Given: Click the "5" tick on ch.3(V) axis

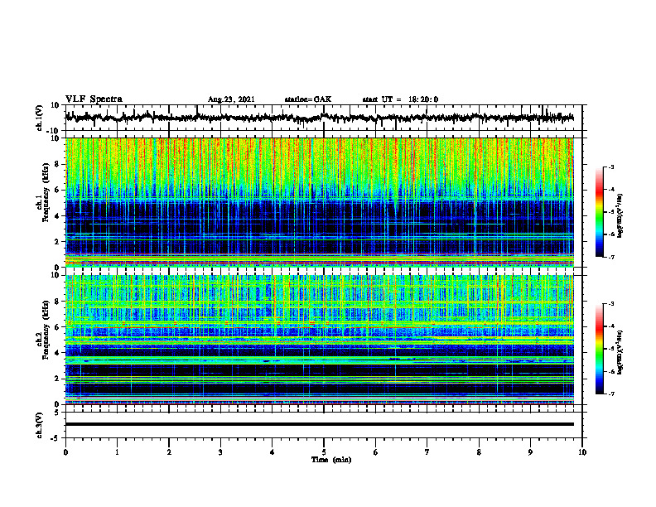Looking at the screenshot, I should (x=57, y=413).
